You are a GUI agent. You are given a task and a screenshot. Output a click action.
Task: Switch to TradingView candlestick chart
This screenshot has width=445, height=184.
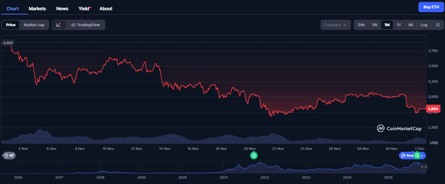[86, 25]
